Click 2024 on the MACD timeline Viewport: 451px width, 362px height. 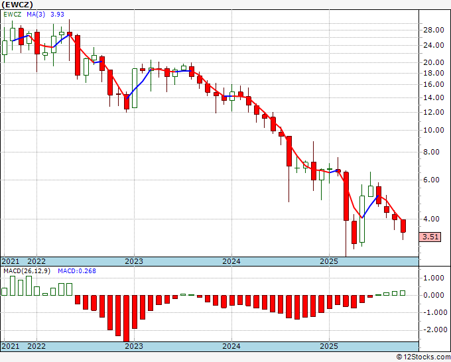tap(231, 346)
